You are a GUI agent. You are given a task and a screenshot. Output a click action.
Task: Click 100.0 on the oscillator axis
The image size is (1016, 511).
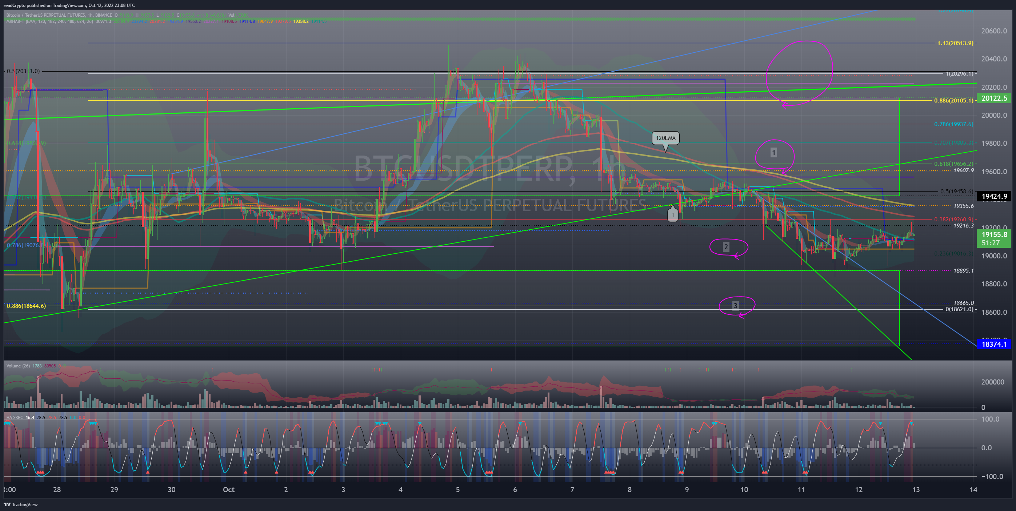(990, 419)
